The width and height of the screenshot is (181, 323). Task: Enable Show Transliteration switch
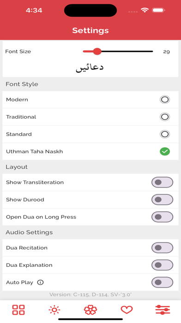coord(163,182)
